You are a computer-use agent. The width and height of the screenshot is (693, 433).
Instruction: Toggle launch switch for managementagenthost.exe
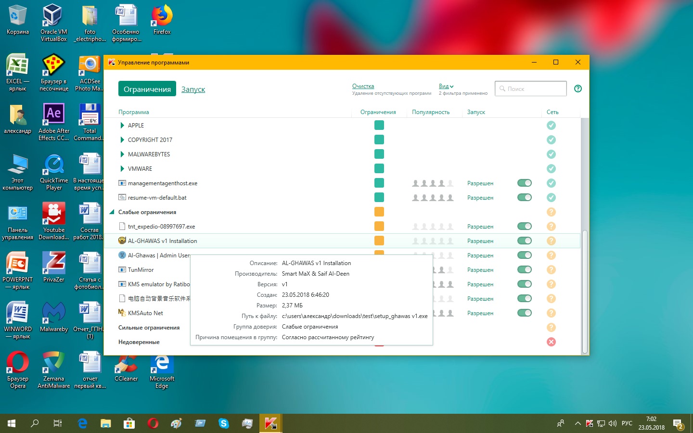pos(525,183)
